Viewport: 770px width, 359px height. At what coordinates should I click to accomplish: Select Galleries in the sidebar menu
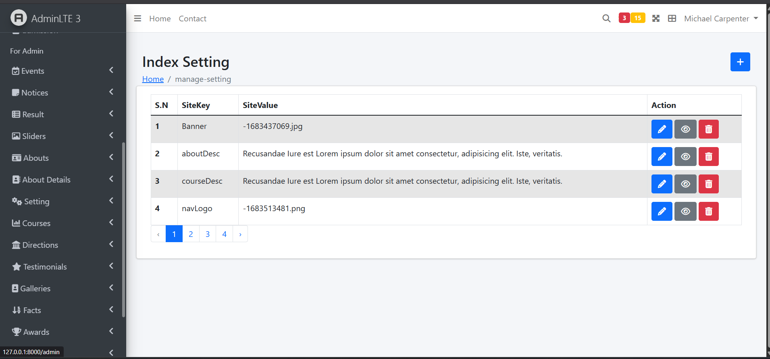[x=35, y=288]
